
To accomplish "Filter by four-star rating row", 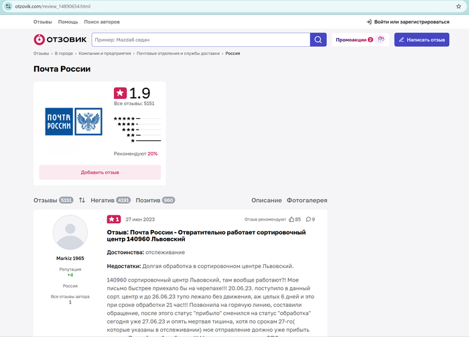I will [139, 124].
